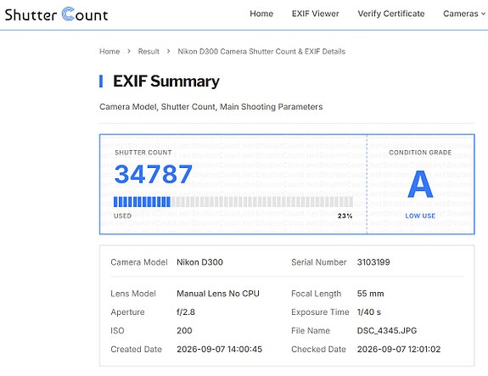Image resolution: width=488 pixels, height=376 pixels.
Task: Click the Shutter Count logo
Action: pos(56,14)
